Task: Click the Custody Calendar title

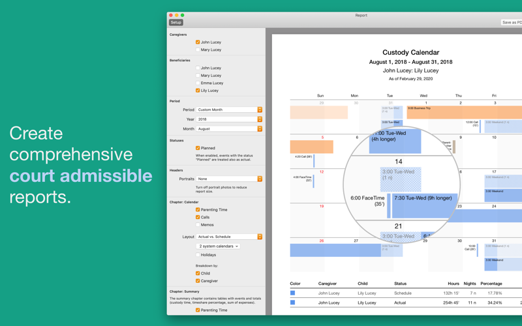Action: coord(410,52)
